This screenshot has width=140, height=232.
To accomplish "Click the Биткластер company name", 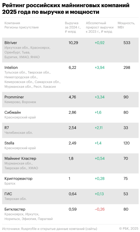I will [x=15, y=209].
